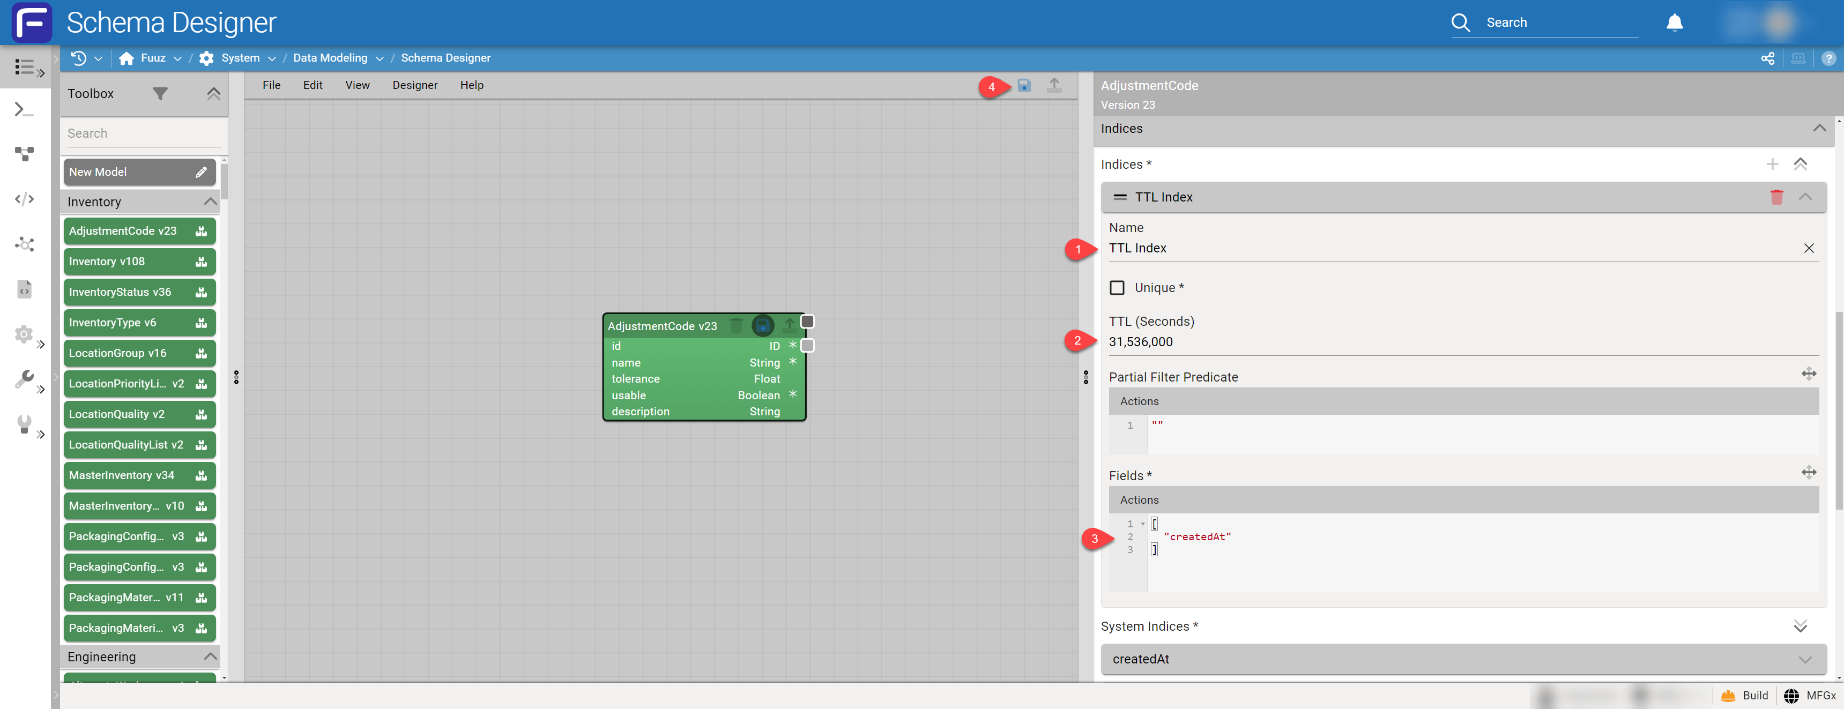Click the search magnifier icon
The image size is (1844, 709).
[1460, 23]
